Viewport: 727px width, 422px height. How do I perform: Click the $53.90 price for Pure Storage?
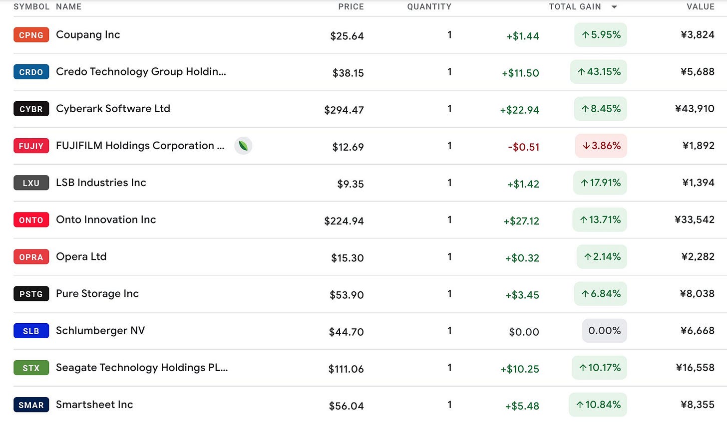[x=347, y=295]
